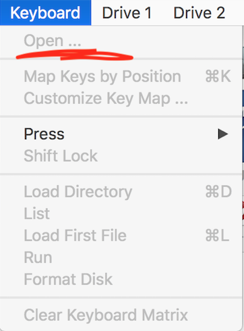The image size is (244, 331).
Task: Toggle the Shift Lock option
Action: [x=121, y=156]
